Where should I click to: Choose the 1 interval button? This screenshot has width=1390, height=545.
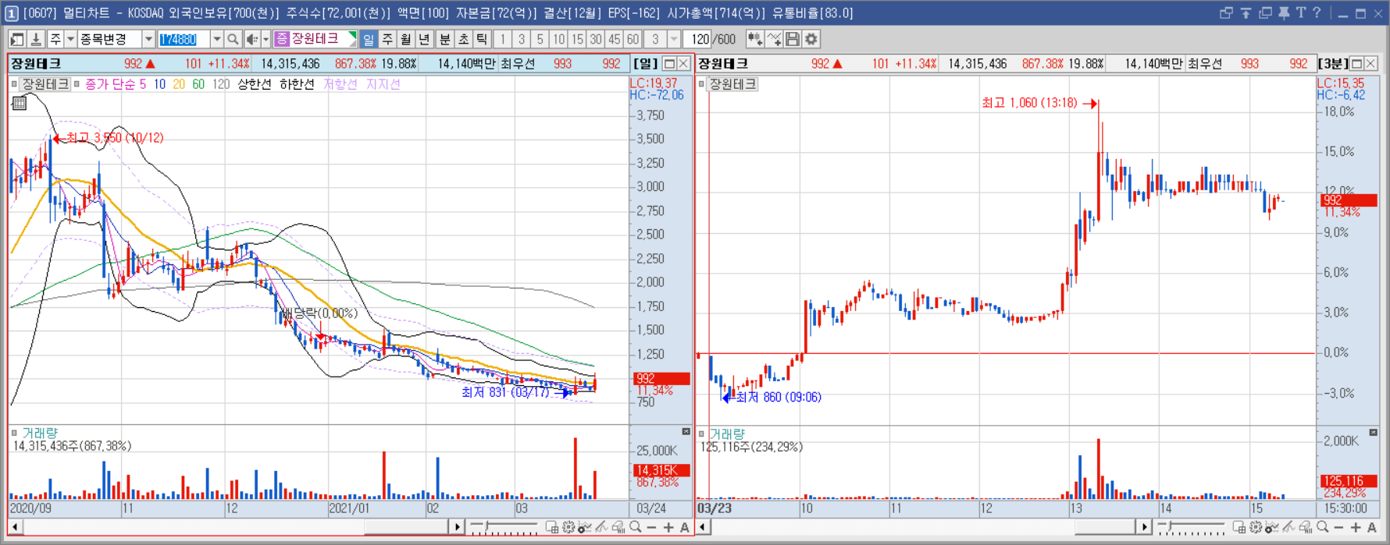coord(503,39)
